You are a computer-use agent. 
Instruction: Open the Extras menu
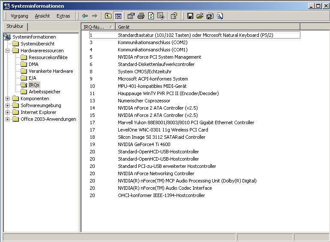(x=63, y=16)
